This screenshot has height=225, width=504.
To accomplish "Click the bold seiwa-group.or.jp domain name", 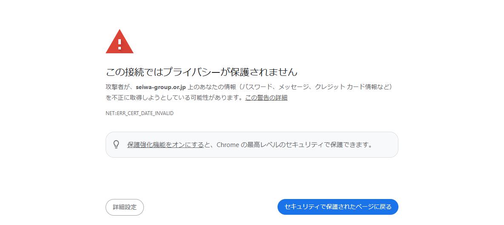I will click(x=161, y=87).
